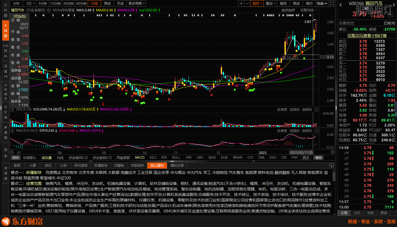Toggle 成交量 indicator

pyautogui.click(x=47, y=158)
